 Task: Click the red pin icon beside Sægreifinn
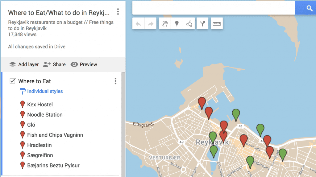(x=23, y=155)
